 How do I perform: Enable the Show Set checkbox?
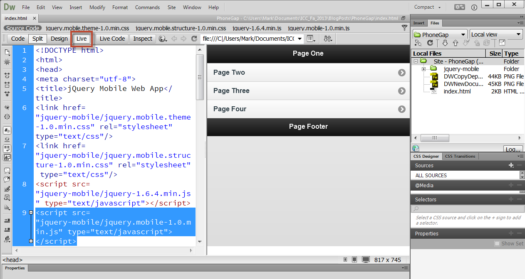coord(497,244)
